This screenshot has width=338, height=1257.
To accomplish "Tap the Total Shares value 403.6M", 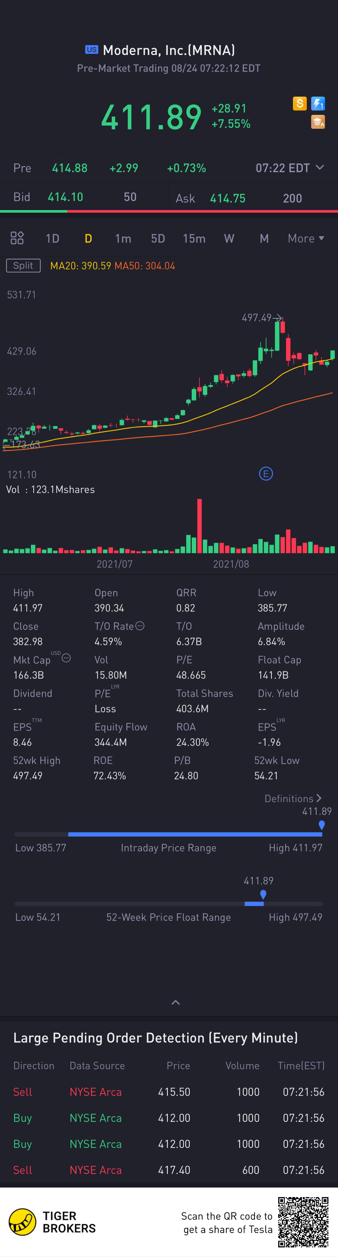I will [192, 709].
